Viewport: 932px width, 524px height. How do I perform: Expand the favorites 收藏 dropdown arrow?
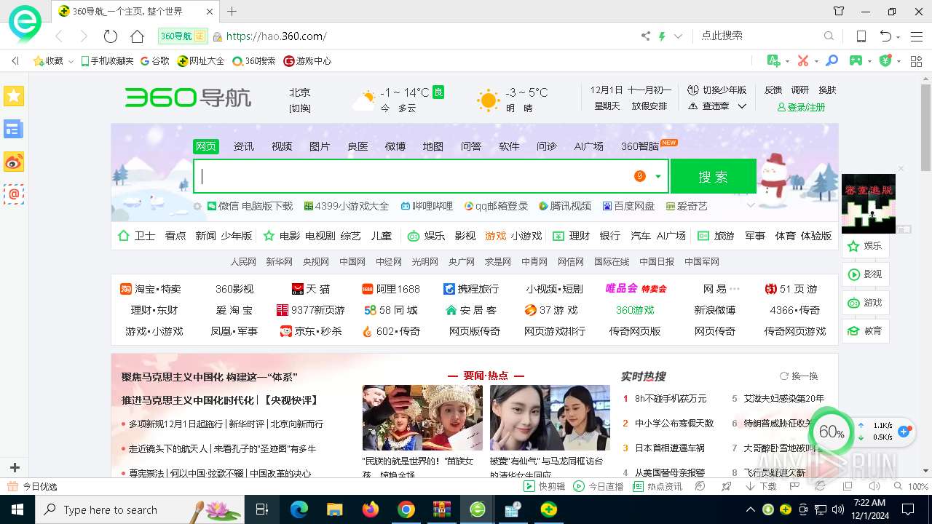click(x=71, y=62)
